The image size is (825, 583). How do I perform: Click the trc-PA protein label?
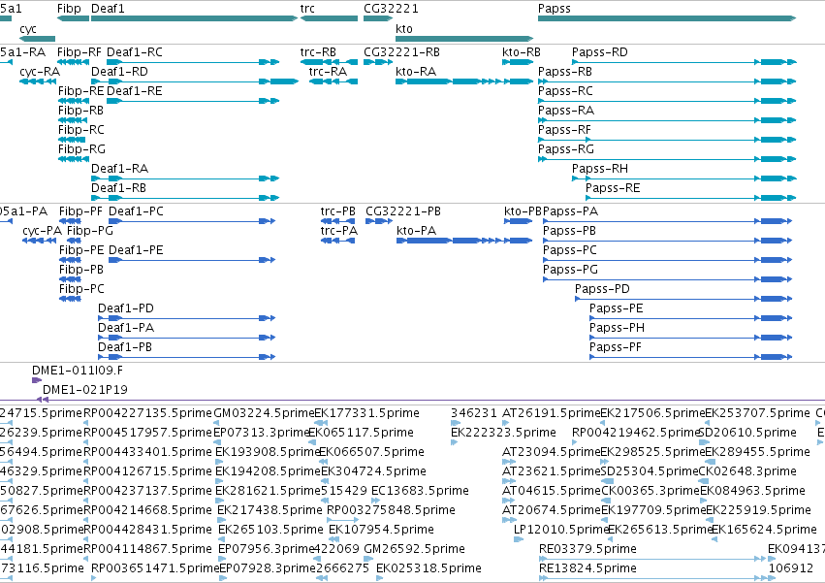pyautogui.click(x=339, y=231)
